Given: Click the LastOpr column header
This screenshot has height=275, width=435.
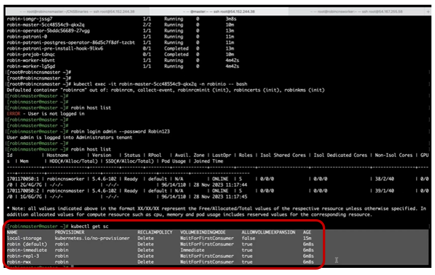Looking at the screenshot, I should click(222, 155).
